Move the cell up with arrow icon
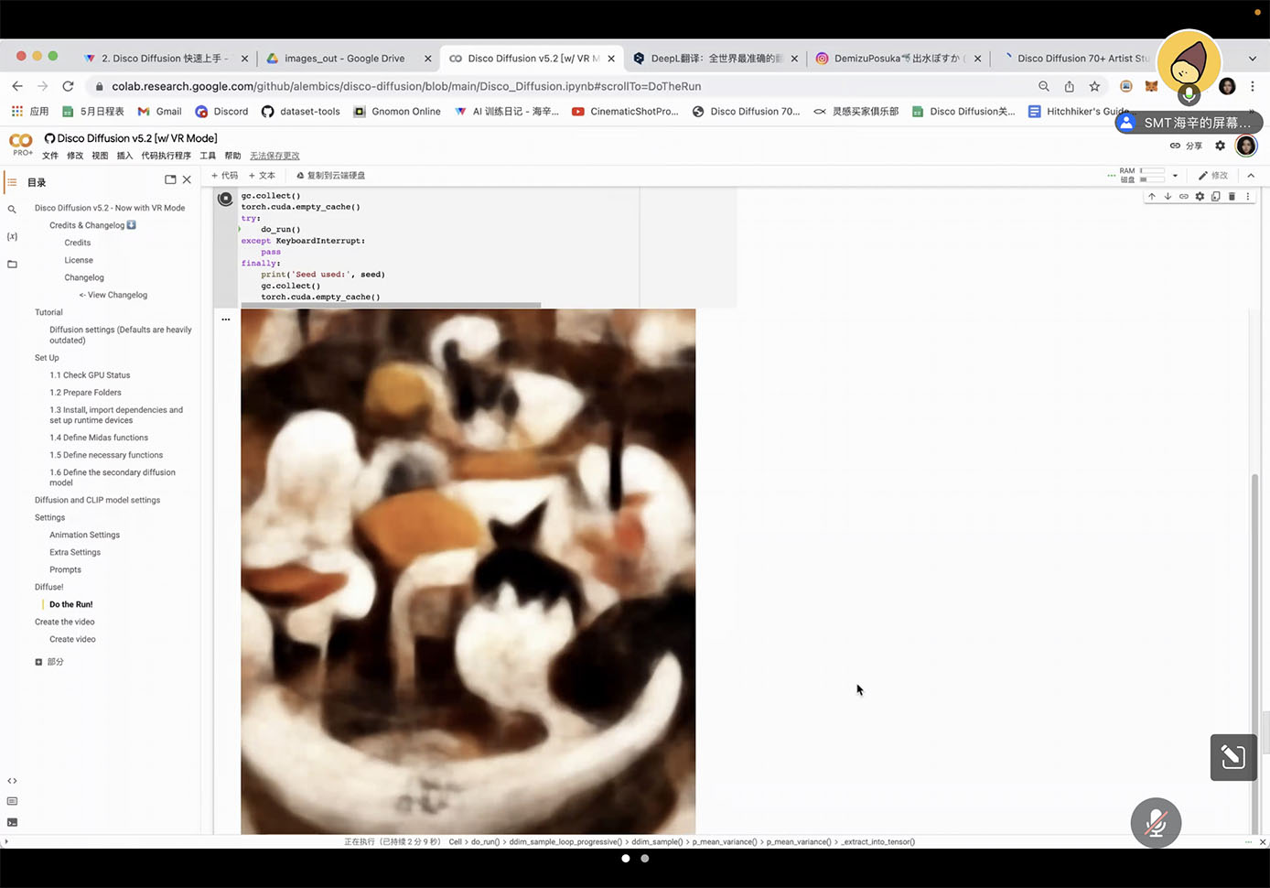 coord(1152,196)
